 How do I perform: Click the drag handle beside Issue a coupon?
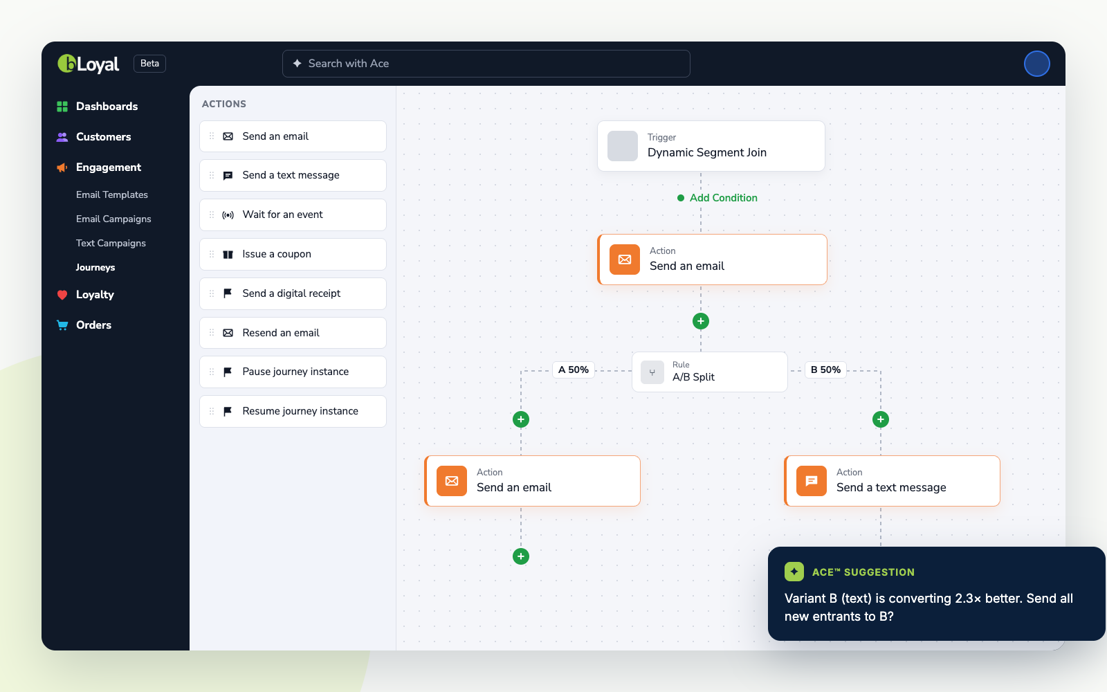coord(212,254)
